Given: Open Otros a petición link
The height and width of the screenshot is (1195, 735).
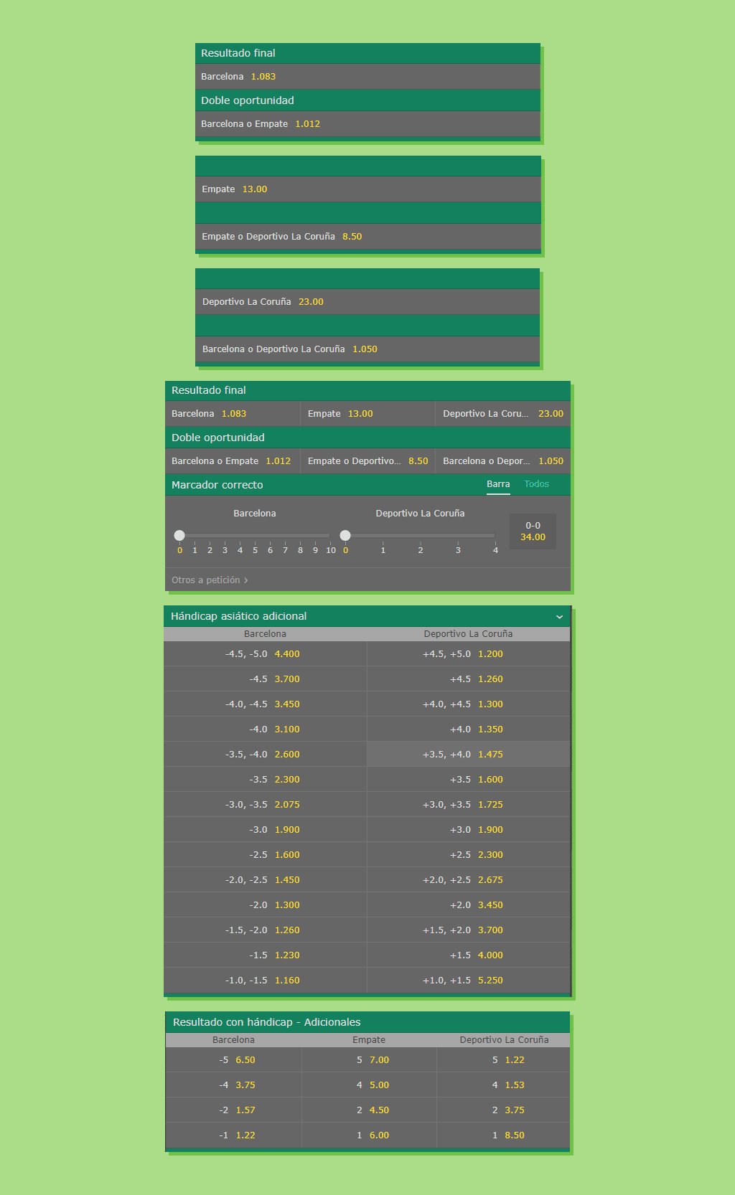Looking at the screenshot, I should [x=209, y=580].
